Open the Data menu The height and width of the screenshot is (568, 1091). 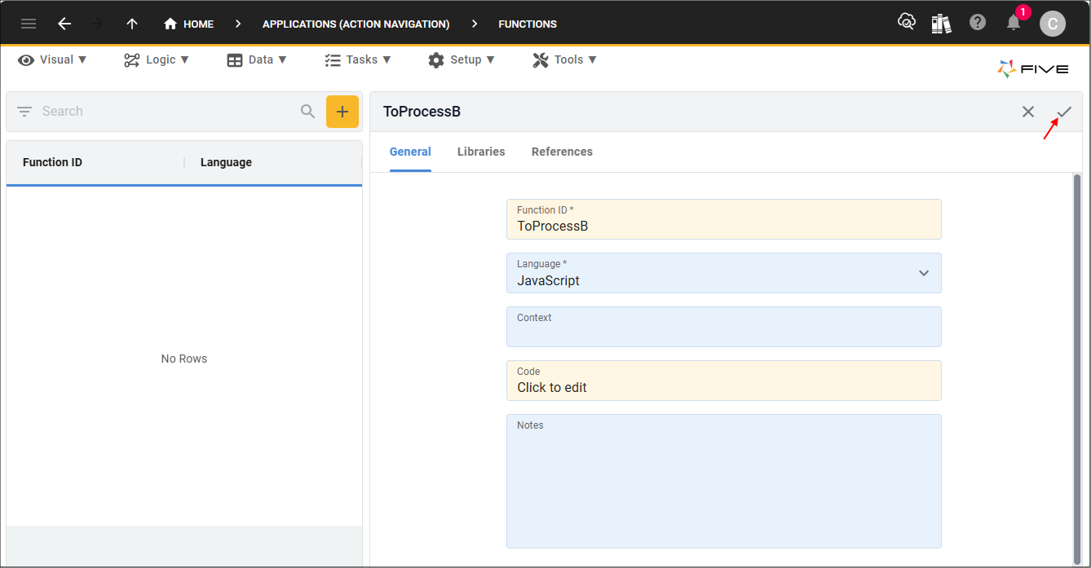257,59
